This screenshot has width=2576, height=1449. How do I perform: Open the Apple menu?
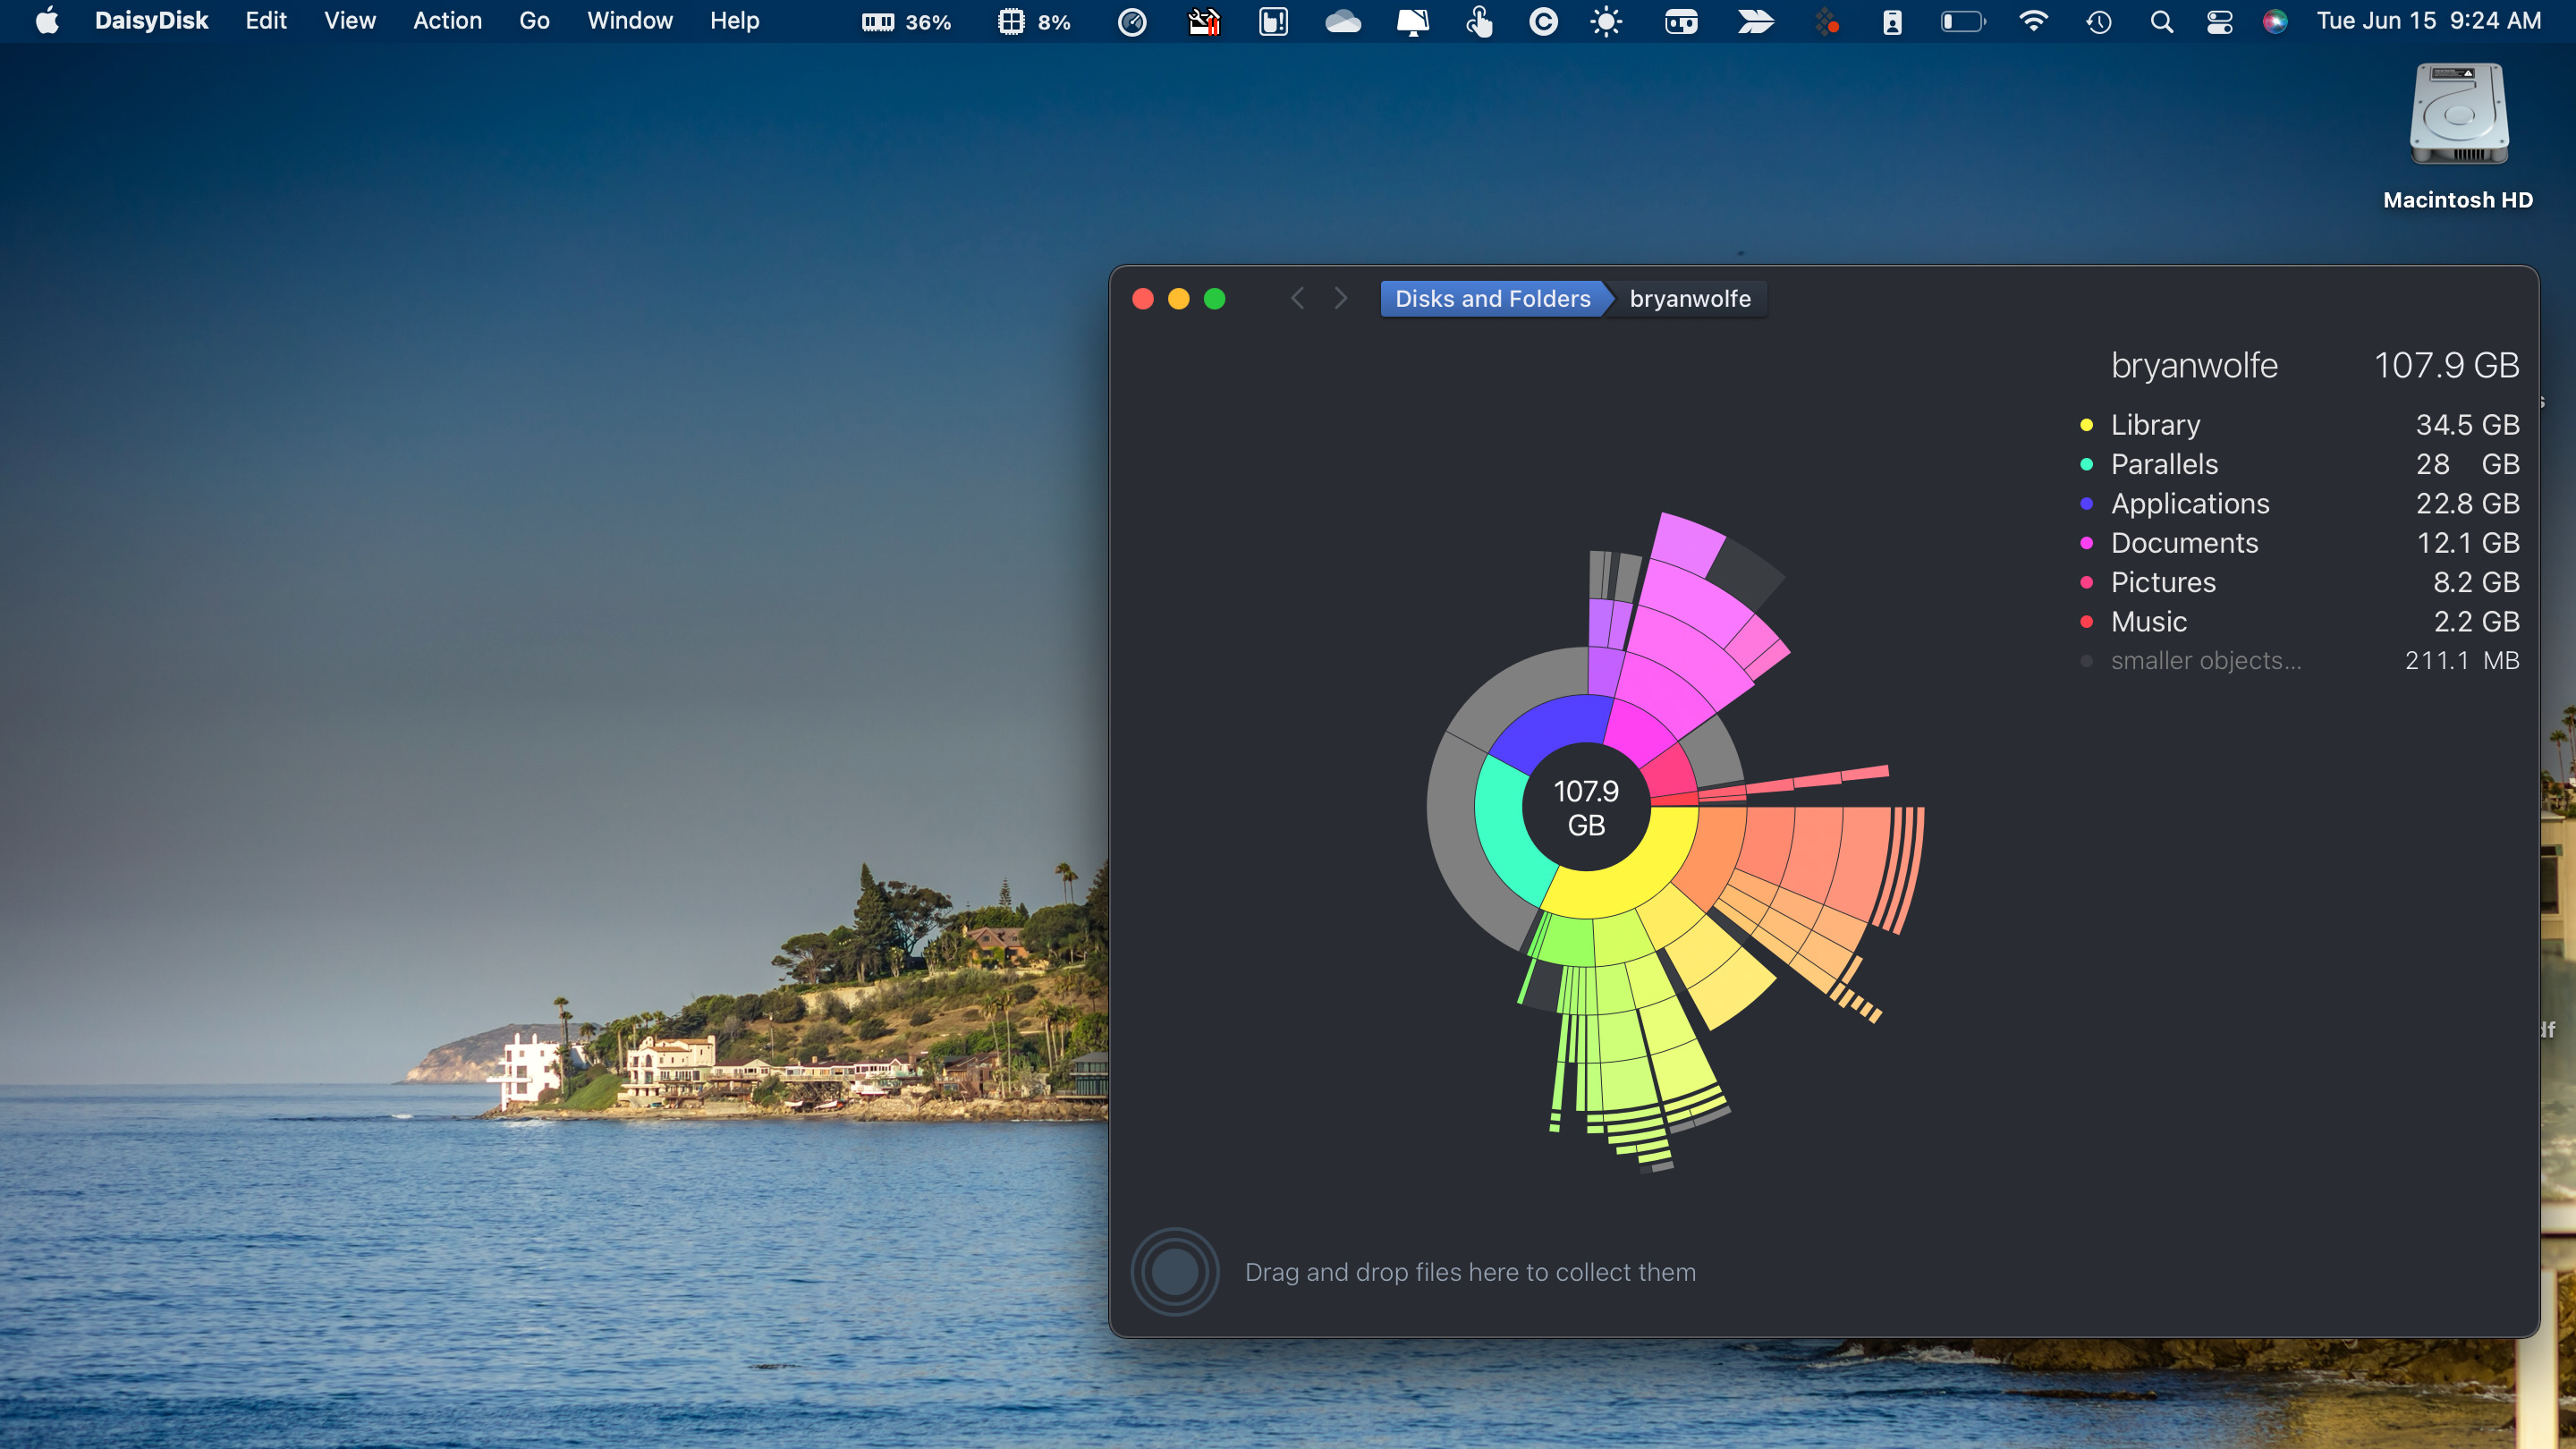click(47, 21)
